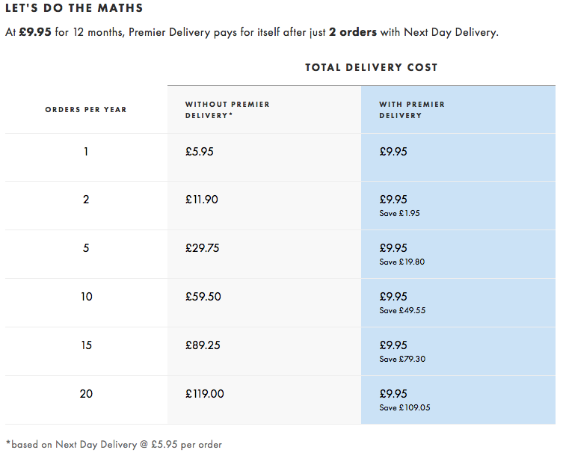Click the "Save £1.95" savings text
The height and width of the screenshot is (453, 566).
pos(399,214)
